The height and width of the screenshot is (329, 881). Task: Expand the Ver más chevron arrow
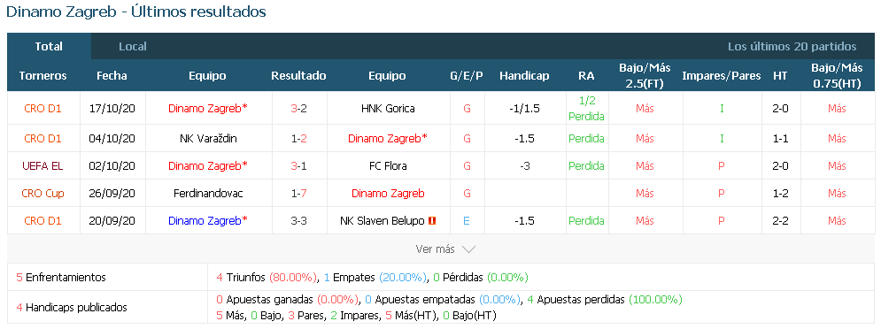pyautogui.click(x=468, y=249)
